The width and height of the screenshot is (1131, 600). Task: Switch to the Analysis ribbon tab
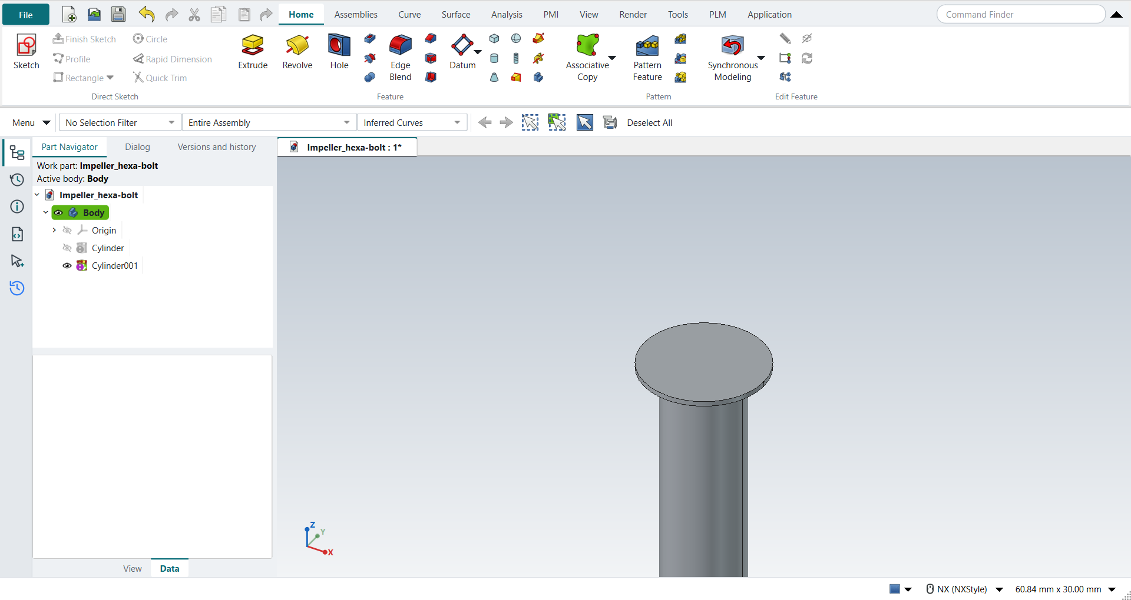(507, 15)
